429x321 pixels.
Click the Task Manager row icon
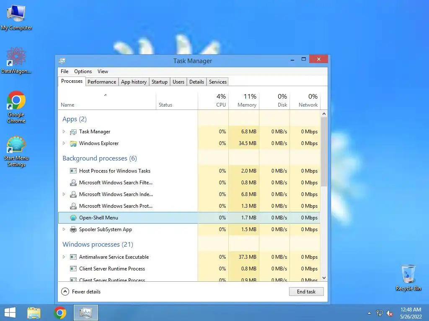(73, 132)
